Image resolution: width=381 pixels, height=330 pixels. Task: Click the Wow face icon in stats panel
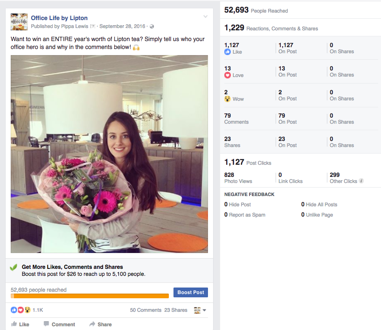tap(228, 99)
